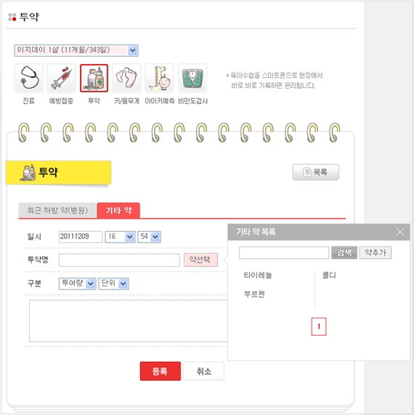Select the 예방접종 syringe icon
Image resolution: width=414 pixels, height=415 pixels.
[61, 78]
